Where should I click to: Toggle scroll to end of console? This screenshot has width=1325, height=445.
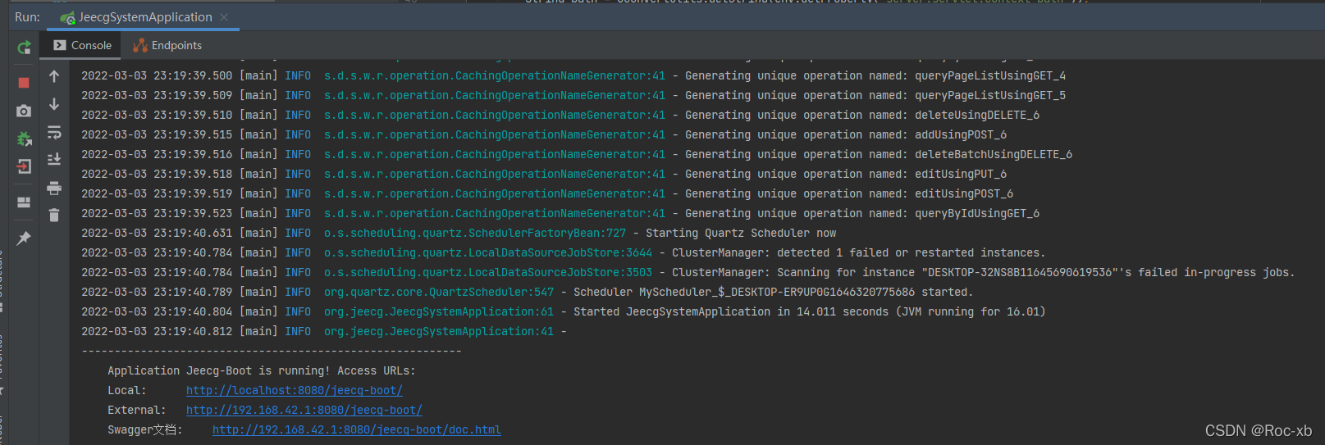[x=54, y=160]
